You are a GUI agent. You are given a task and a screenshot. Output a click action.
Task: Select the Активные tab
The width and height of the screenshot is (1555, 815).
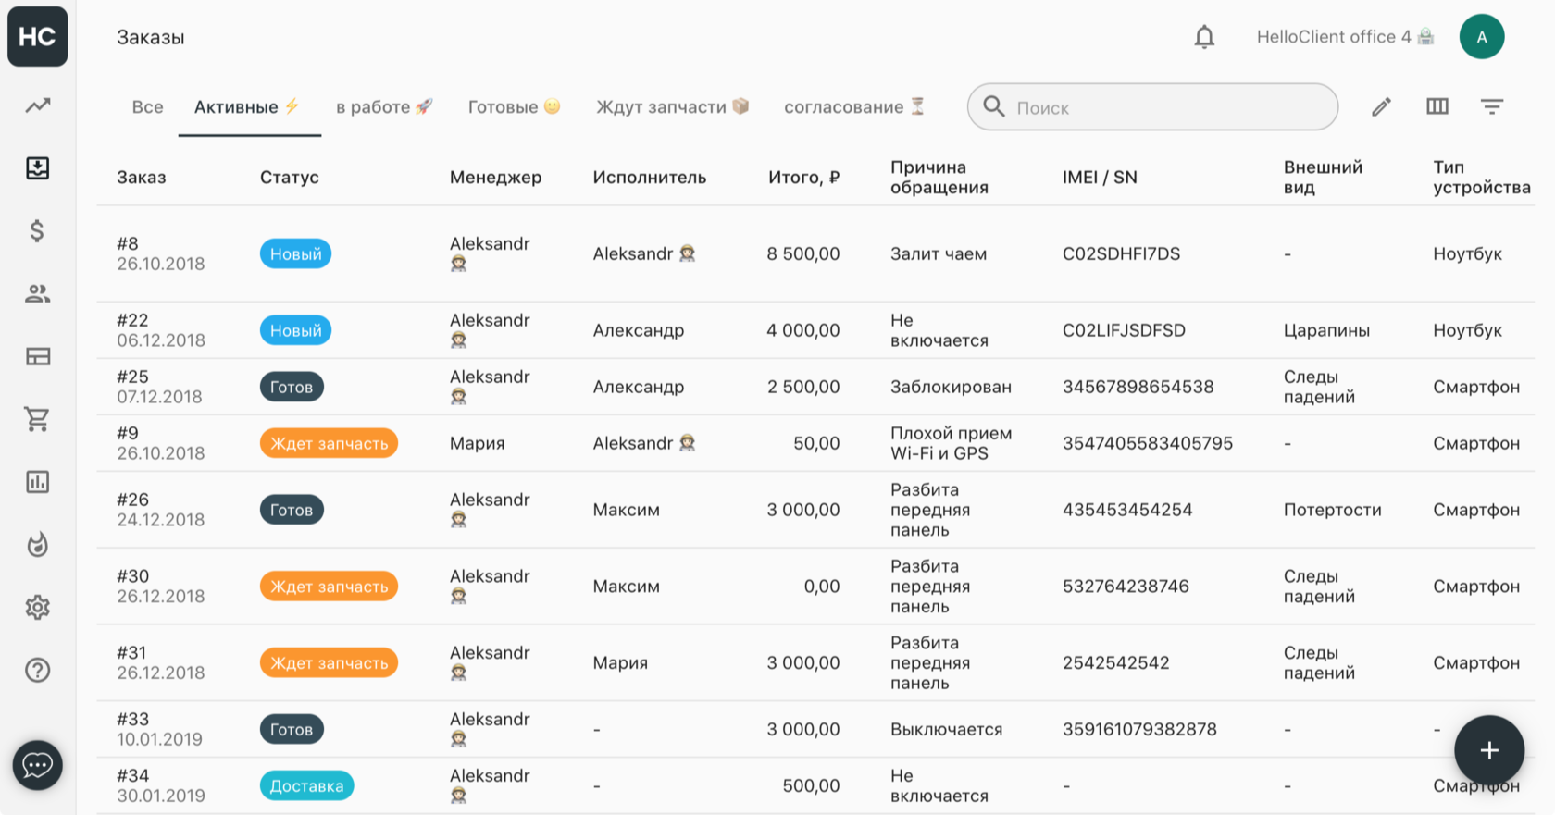pyautogui.click(x=247, y=107)
